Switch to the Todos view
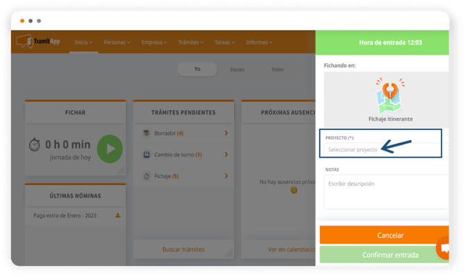Viewport: 465px width, 277px height. pos(278,69)
